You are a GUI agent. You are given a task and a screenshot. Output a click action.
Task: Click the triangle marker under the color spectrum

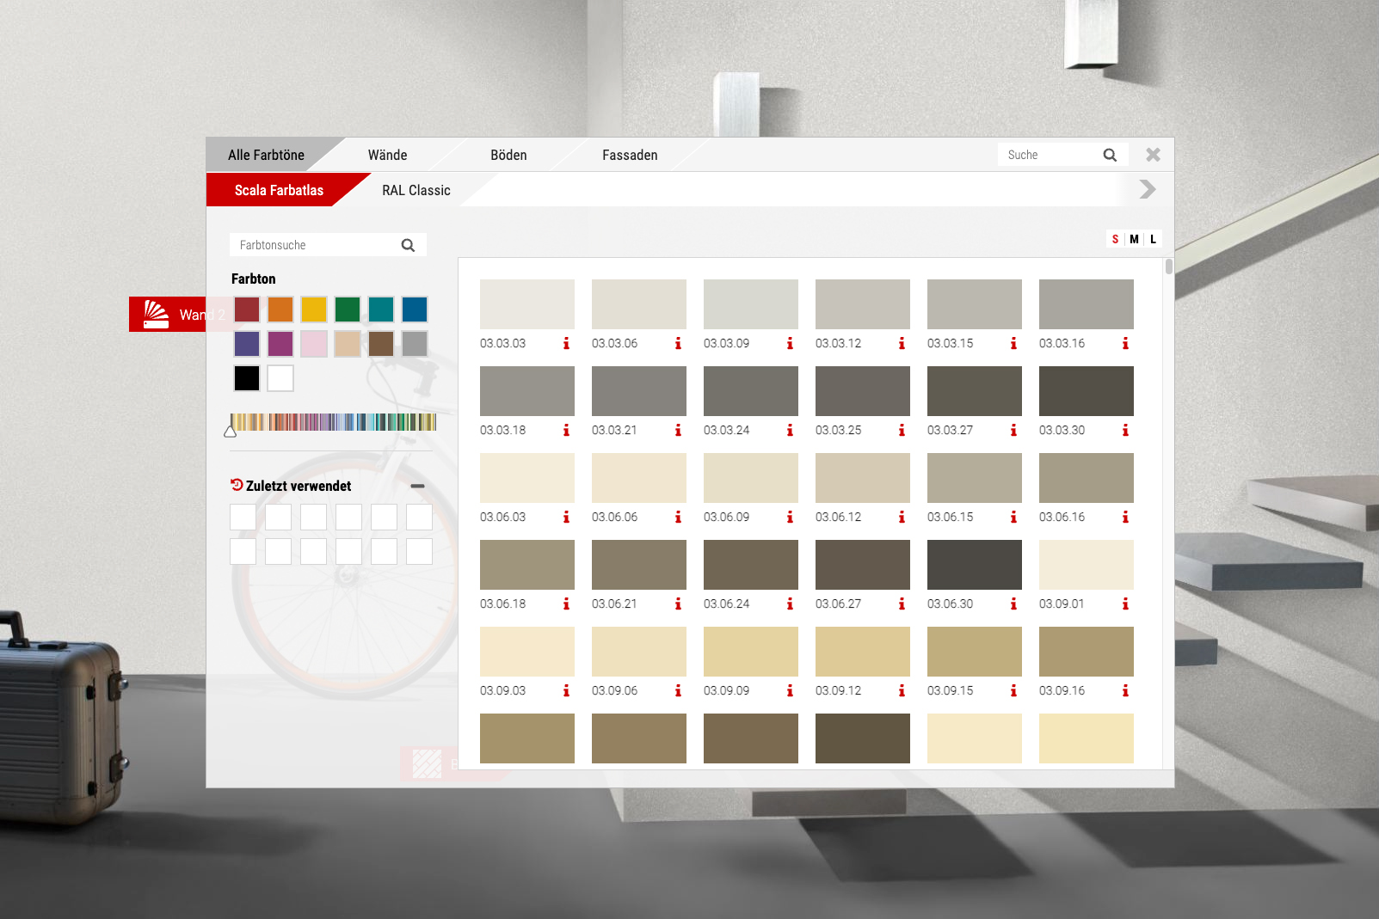231,432
